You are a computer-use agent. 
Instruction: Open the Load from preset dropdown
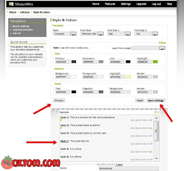point(149,48)
